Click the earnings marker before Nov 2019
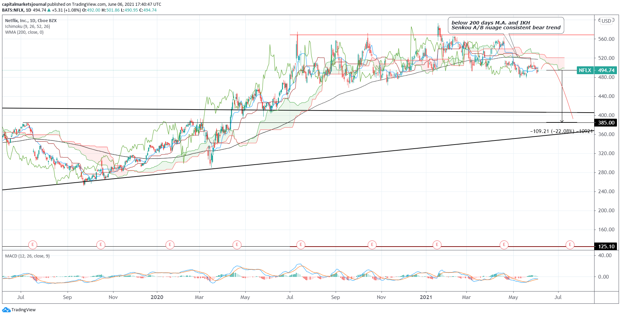621x316 pixels. 101,245
